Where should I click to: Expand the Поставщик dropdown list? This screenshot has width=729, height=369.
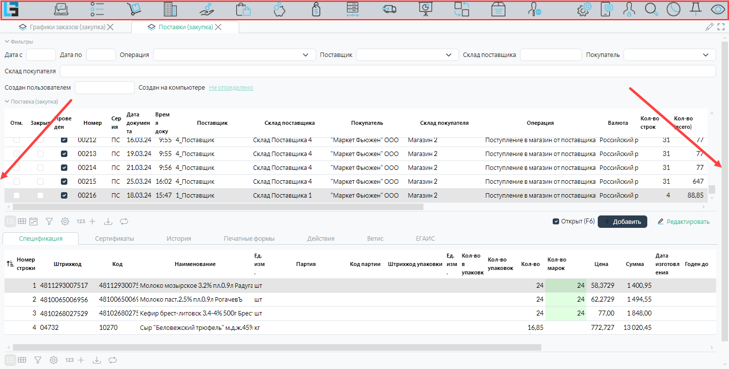pos(407,55)
